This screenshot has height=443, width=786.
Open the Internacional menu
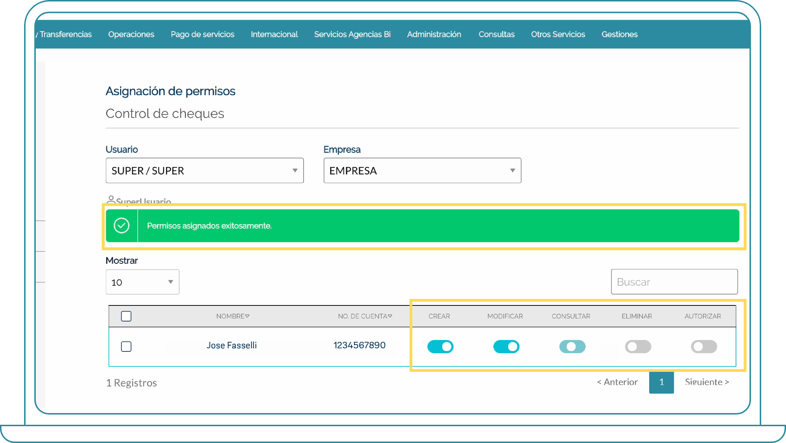click(x=274, y=34)
